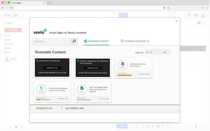Image resolution: width=210 pixels, height=131 pixels.
Task: Click the Send button in compose window
Action: click(122, 126)
